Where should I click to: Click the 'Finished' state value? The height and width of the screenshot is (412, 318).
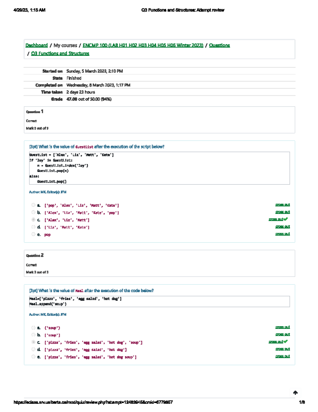(x=74, y=78)
